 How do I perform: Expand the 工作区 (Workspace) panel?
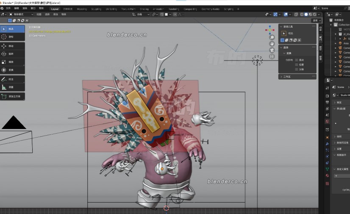(x=281, y=77)
